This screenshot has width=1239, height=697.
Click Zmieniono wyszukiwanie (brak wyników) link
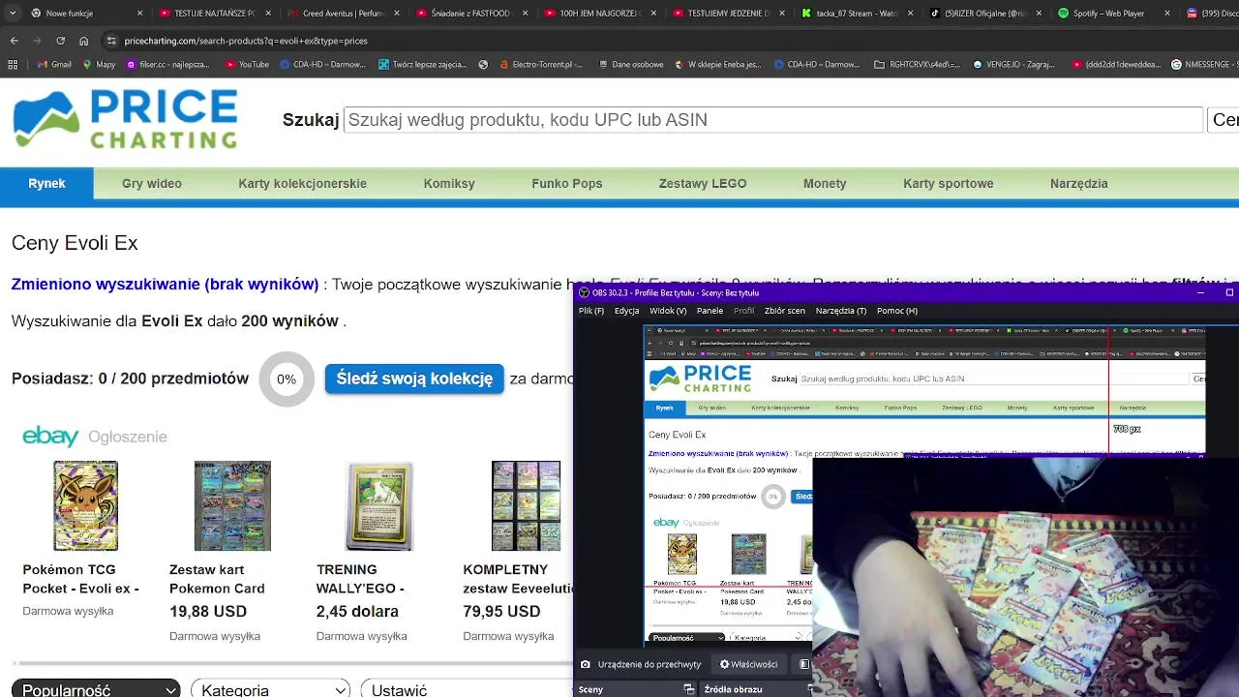click(165, 284)
